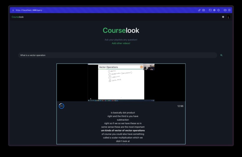Click the camera screenshot icon

tap(204, 10)
